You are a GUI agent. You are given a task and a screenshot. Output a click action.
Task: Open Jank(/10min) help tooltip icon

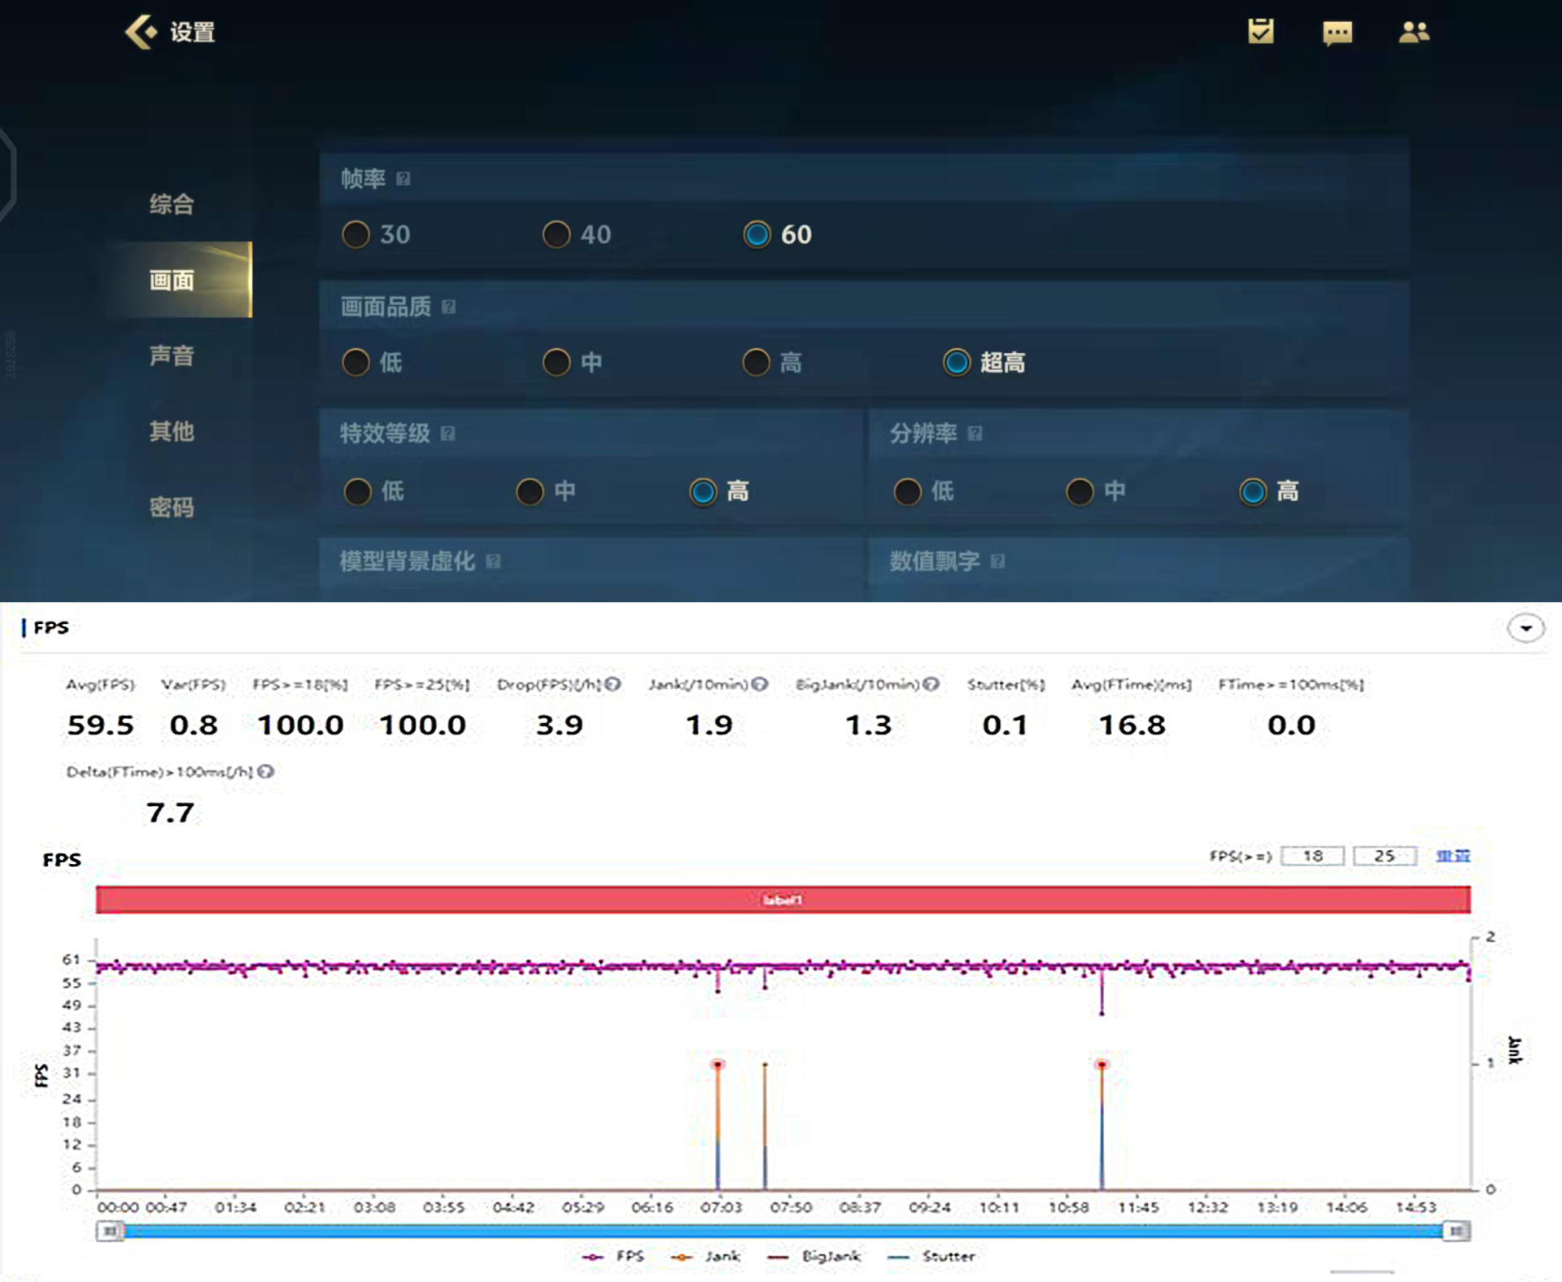(x=760, y=684)
